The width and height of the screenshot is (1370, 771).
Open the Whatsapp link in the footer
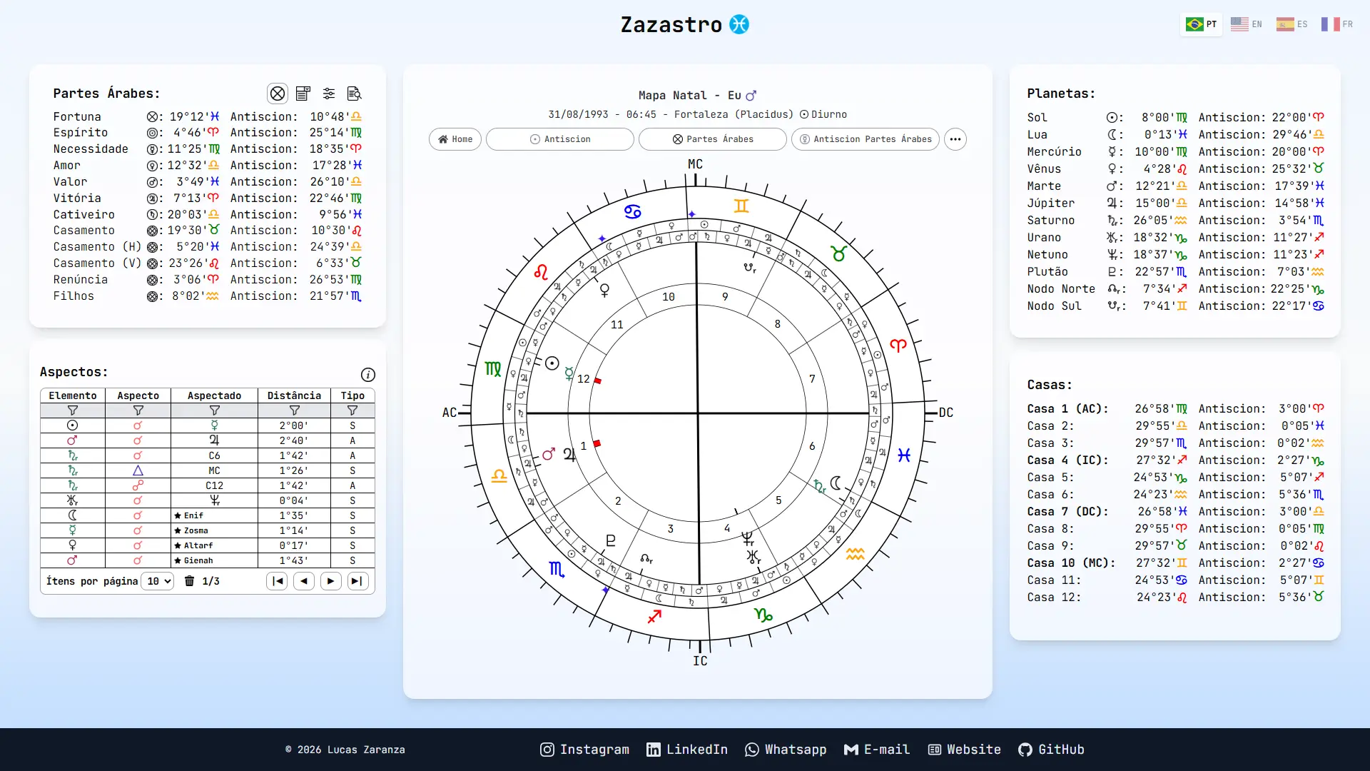click(786, 750)
